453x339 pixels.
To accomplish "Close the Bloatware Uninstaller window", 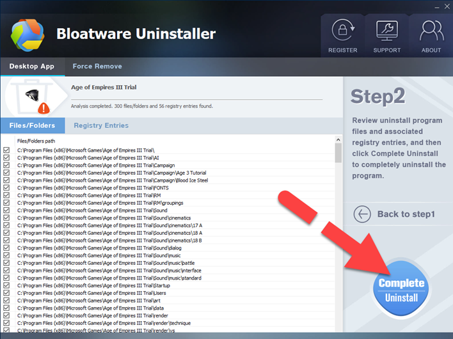I will point(447,6).
